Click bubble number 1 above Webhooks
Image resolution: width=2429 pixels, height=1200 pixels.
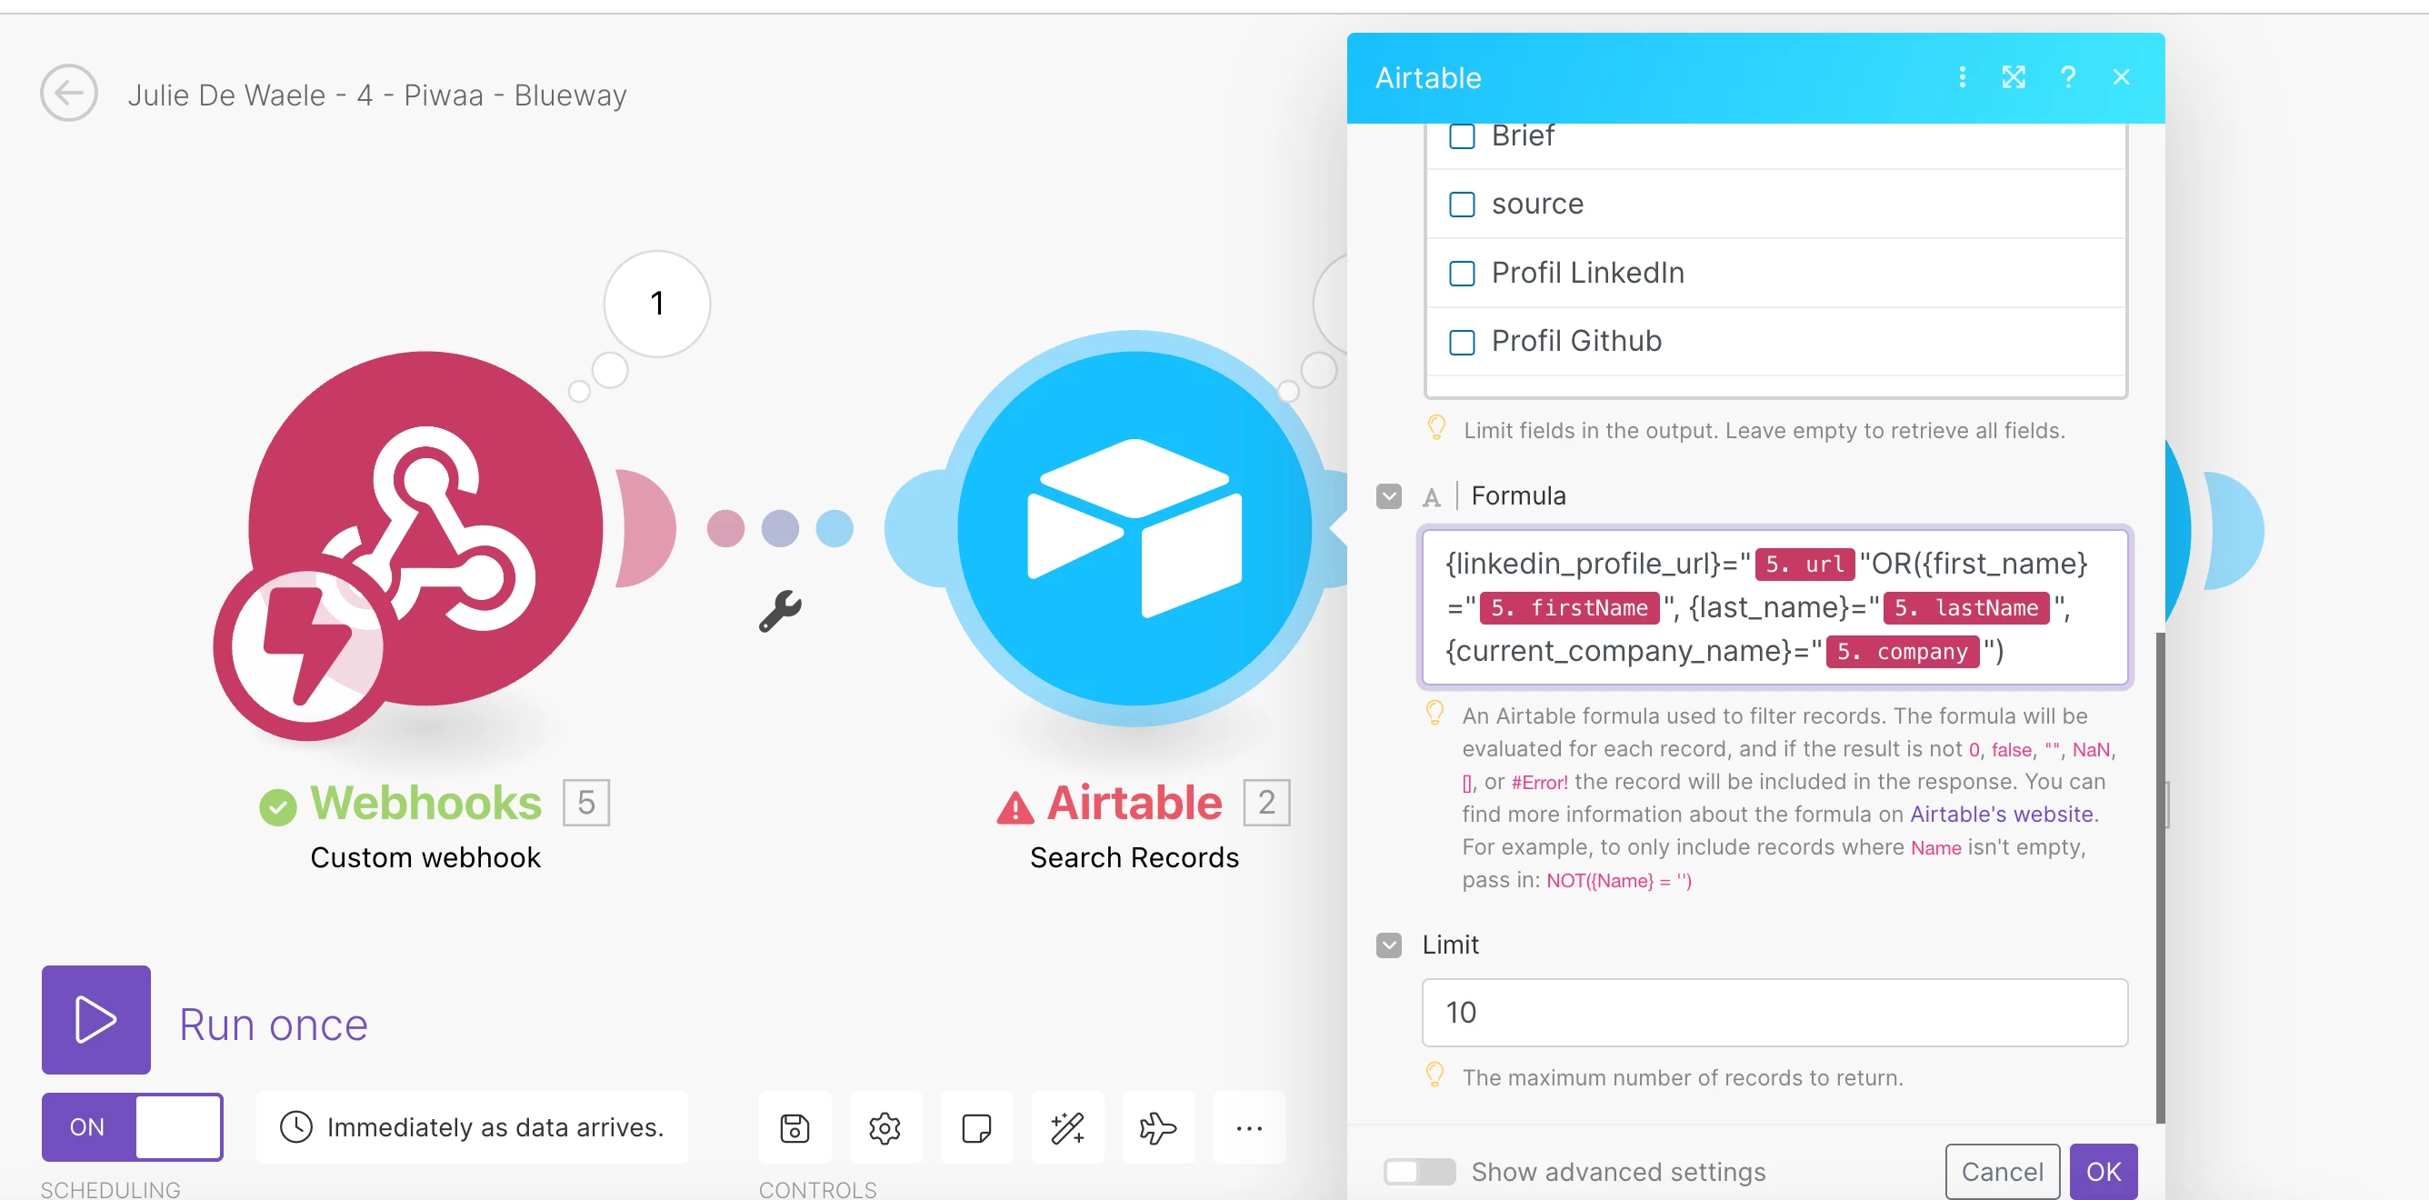tap(657, 304)
